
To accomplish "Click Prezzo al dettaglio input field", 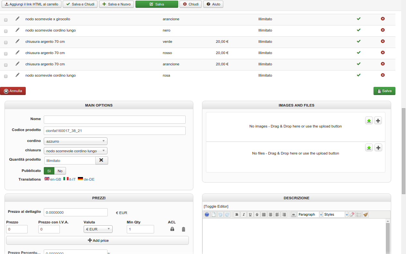I will [76, 212].
